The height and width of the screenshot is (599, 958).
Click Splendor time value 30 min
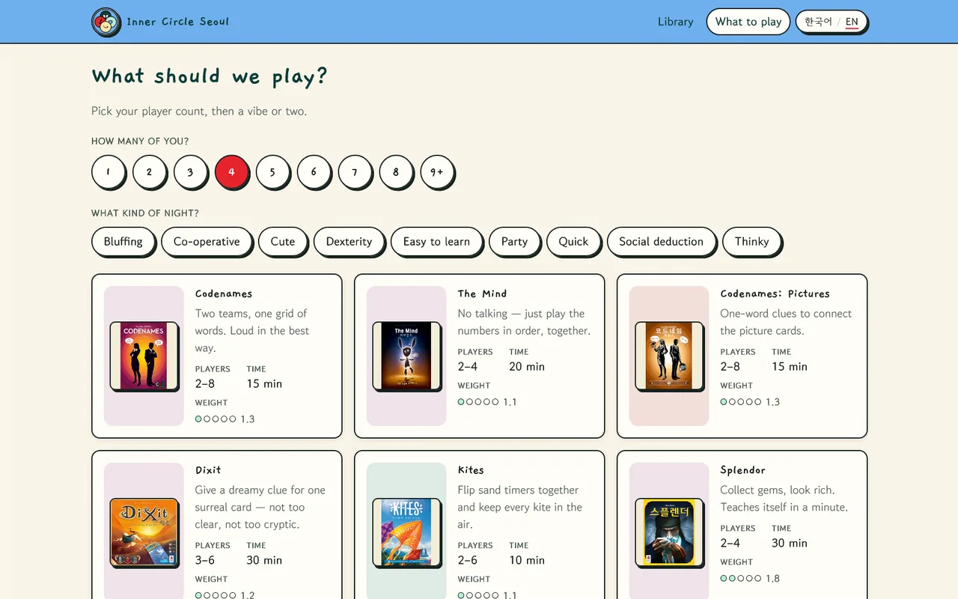coord(790,544)
